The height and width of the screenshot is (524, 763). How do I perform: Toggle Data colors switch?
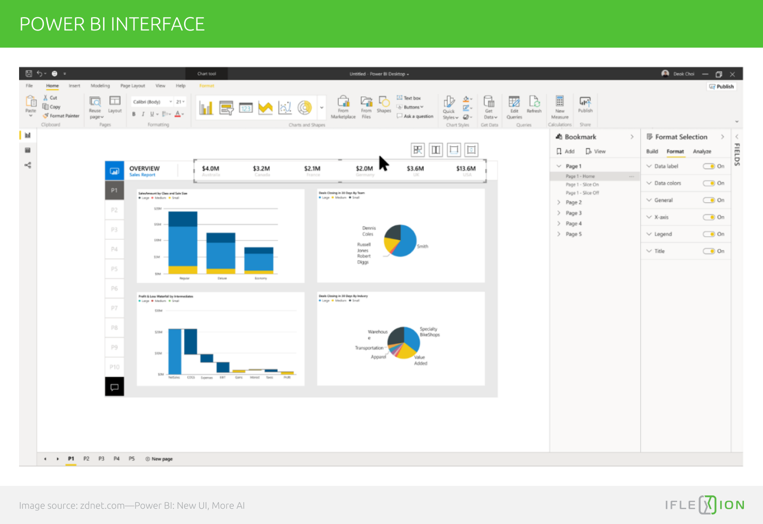709,183
